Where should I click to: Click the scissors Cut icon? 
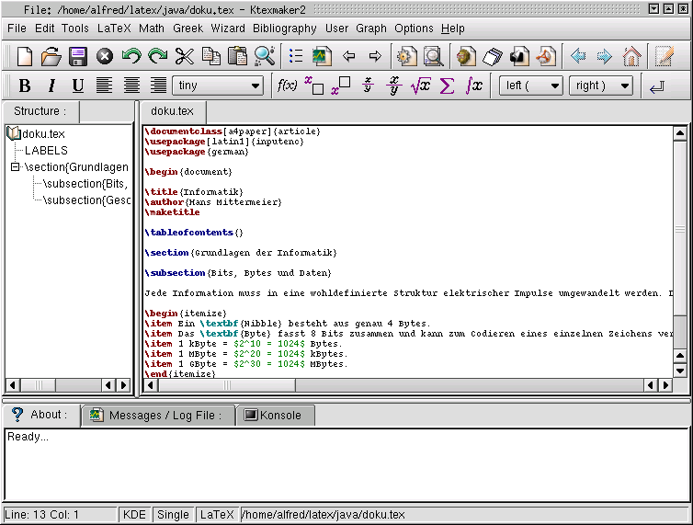pos(185,57)
